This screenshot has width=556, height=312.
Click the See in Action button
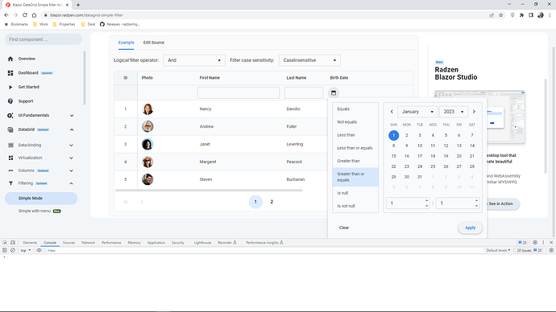point(500,203)
